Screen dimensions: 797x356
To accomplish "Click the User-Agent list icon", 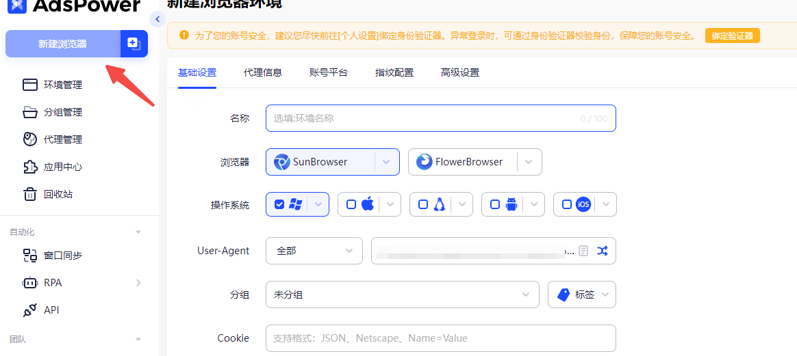I will (x=583, y=251).
